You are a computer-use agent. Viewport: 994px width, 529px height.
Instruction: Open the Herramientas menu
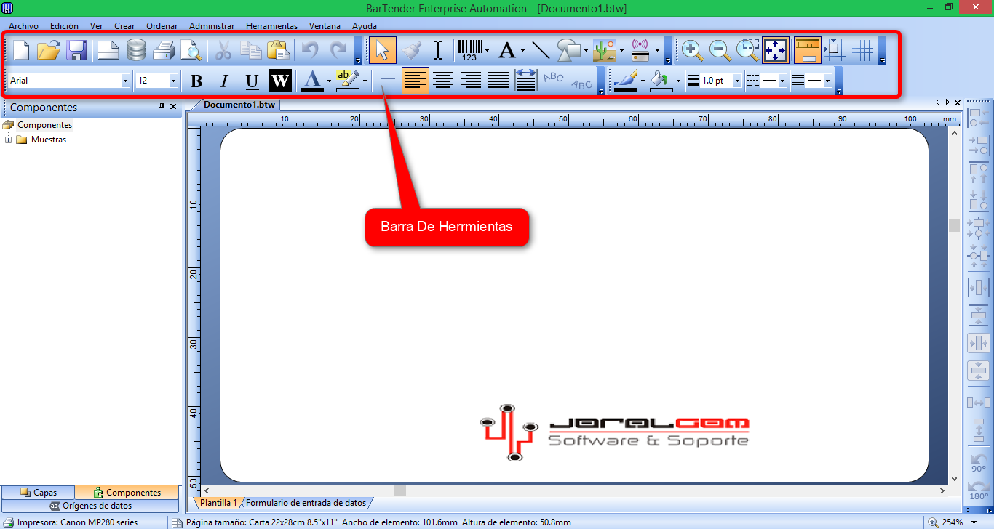point(271,25)
